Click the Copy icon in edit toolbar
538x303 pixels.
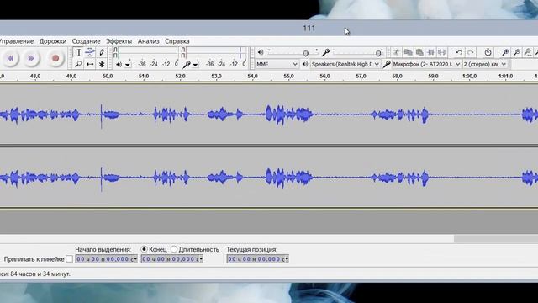(408, 52)
